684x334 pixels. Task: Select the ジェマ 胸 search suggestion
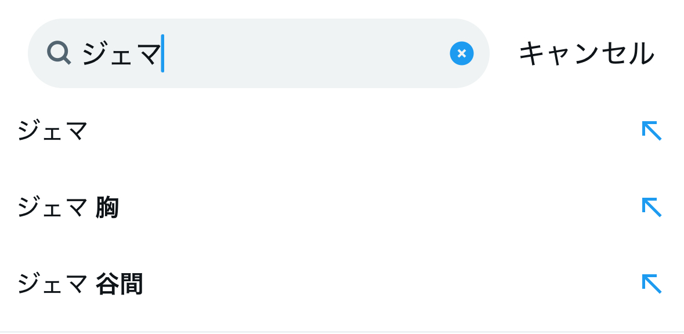[68, 207]
